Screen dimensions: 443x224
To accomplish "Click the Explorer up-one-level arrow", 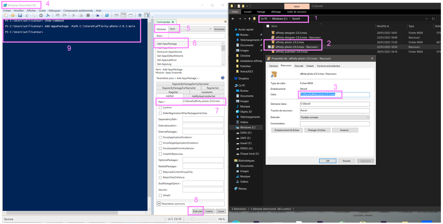I will (x=250, y=19).
